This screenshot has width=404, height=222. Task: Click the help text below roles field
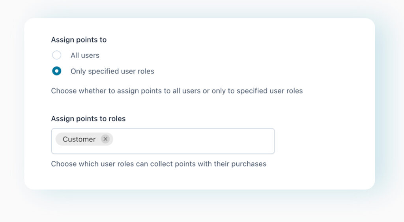click(x=159, y=164)
